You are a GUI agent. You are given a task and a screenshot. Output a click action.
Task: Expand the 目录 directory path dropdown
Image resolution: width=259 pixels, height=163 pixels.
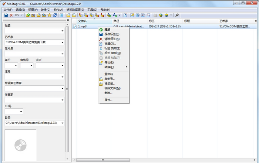pos(62,123)
